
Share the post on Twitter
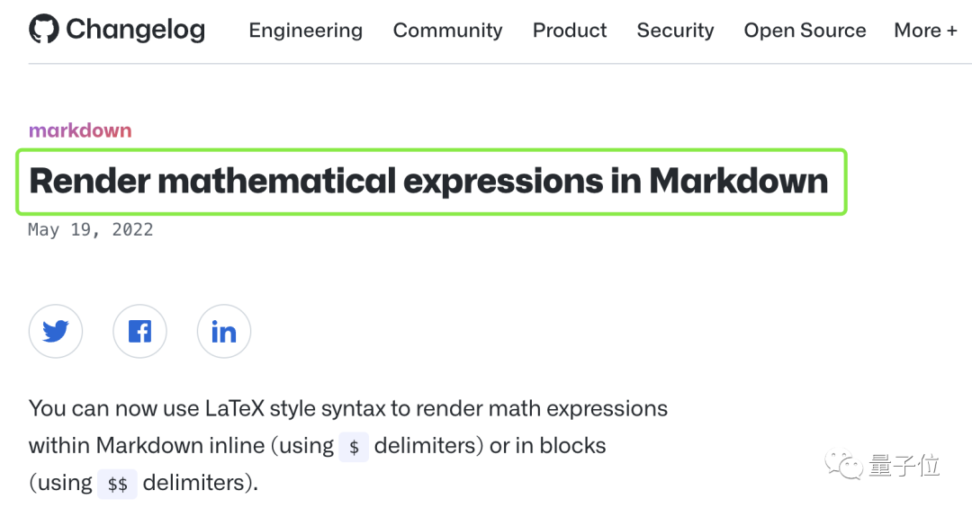(x=56, y=332)
